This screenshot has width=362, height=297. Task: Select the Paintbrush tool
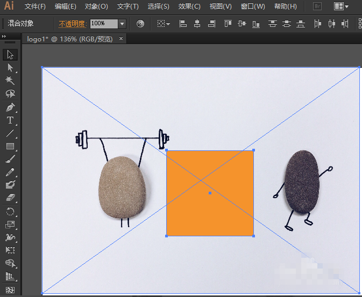[x=10, y=159]
